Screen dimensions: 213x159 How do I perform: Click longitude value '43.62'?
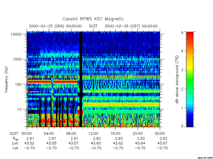(118, 143)
